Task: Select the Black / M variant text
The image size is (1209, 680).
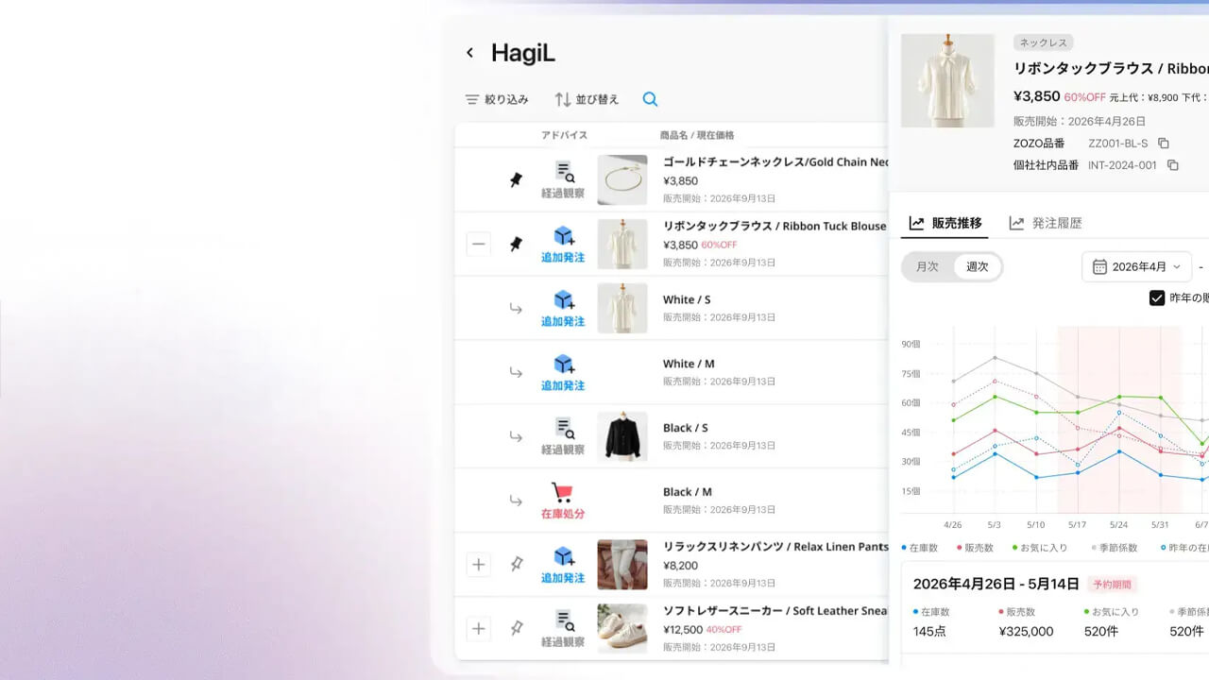Action: [688, 493]
